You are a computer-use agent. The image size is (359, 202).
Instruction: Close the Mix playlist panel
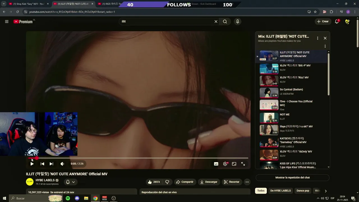(325, 38)
